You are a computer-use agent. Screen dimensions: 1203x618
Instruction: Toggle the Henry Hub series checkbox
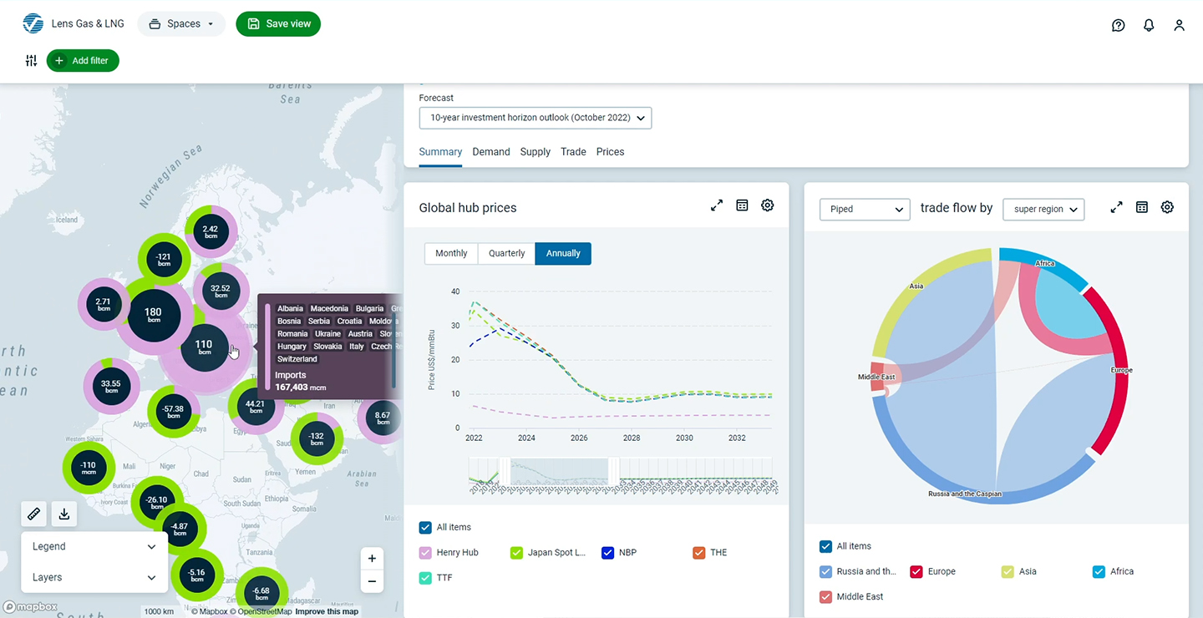click(425, 552)
